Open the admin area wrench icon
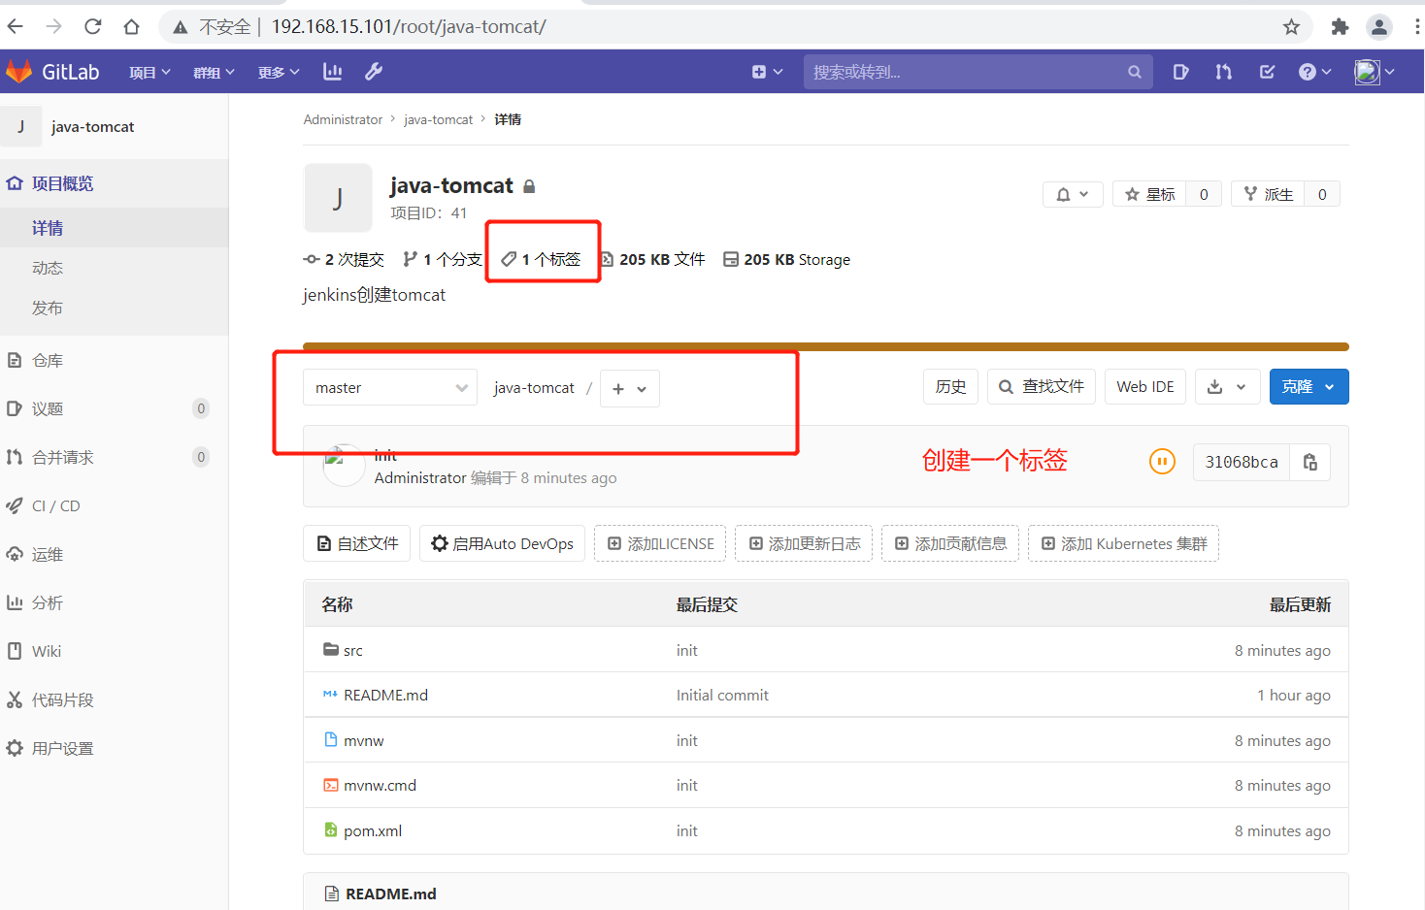Viewport: 1425px width, 910px height. click(x=374, y=72)
